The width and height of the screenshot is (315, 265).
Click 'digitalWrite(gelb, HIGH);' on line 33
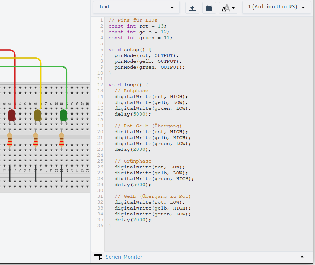tap(153, 208)
